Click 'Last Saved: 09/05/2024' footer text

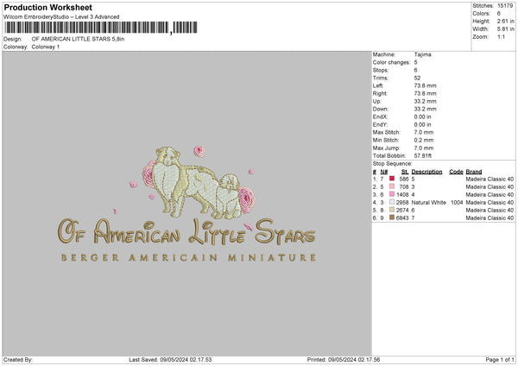click(x=170, y=359)
